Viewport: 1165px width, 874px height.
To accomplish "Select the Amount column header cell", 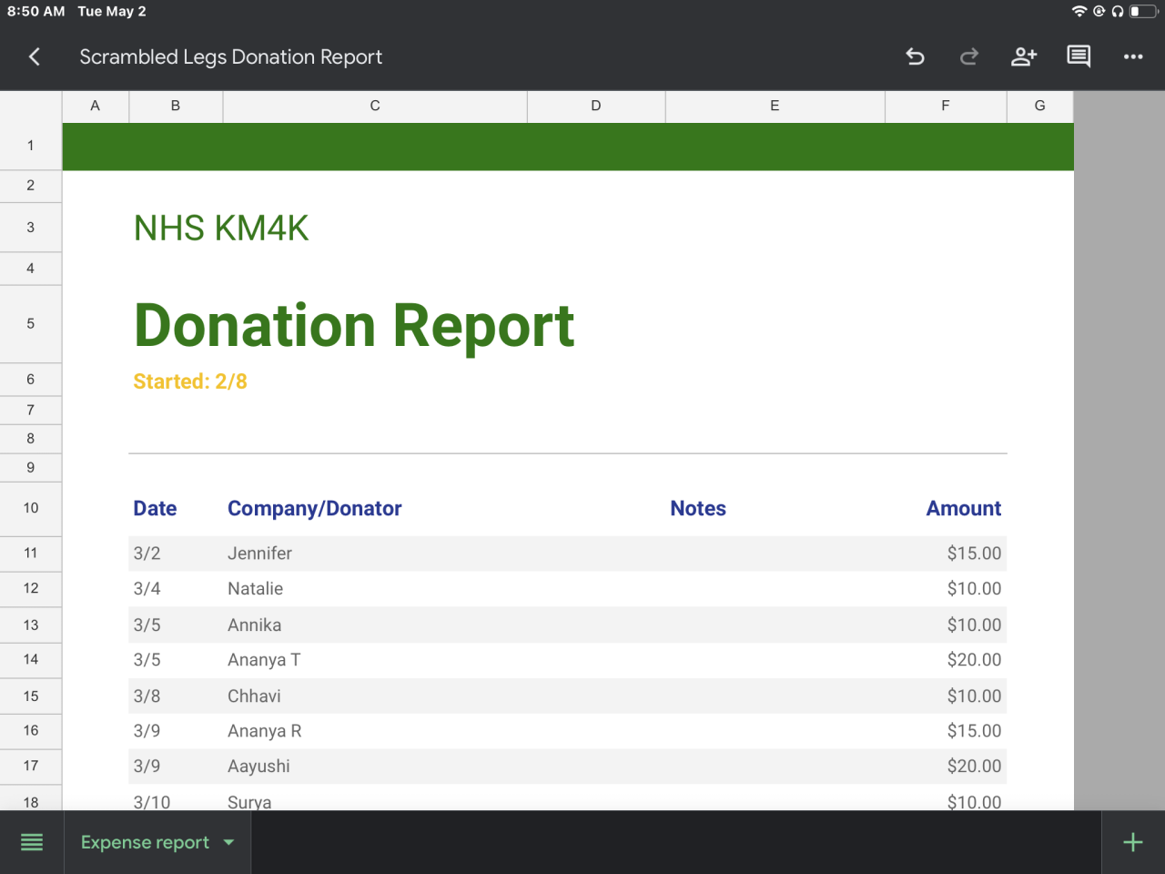I will [963, 508].
